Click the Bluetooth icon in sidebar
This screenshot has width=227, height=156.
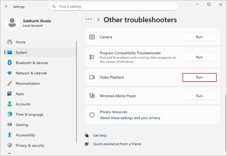click(10, 63)
